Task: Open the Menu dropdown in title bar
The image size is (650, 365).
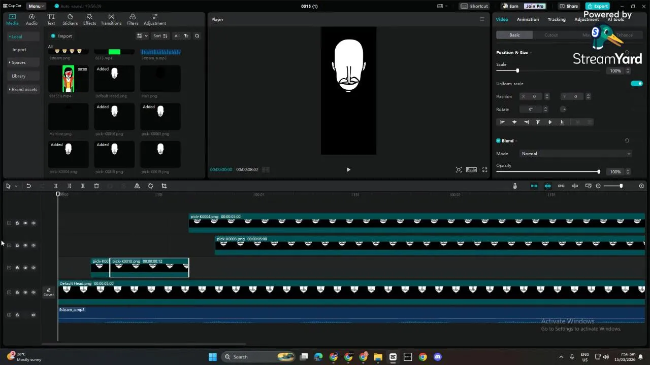Action: (x=35, y=6)
